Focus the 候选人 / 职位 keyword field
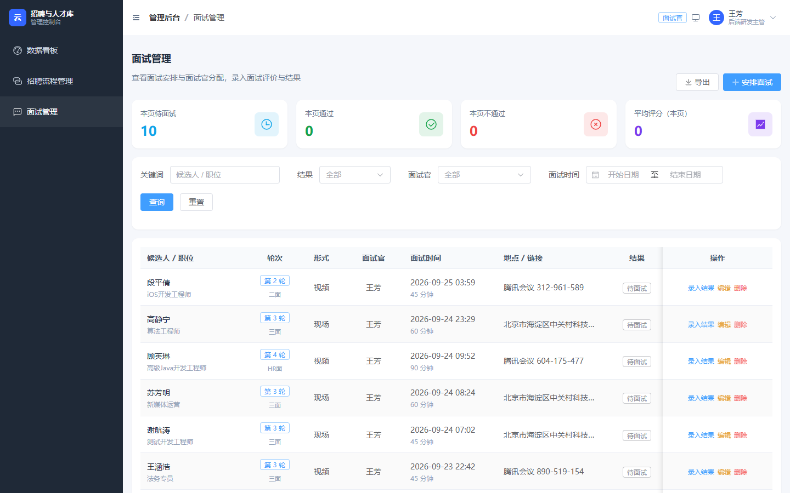The width and height of the screenshot is (790, 493). [225, 175]
